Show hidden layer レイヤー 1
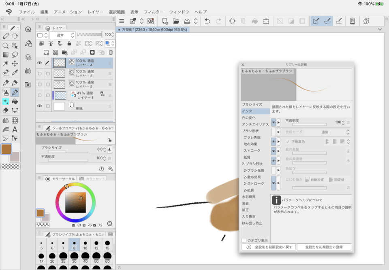Viewport: 389px width, 270px height. (40, 96)
